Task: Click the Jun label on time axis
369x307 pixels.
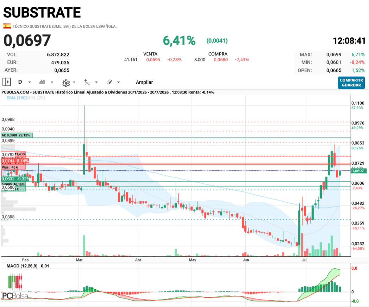Action: coord(246,260)
